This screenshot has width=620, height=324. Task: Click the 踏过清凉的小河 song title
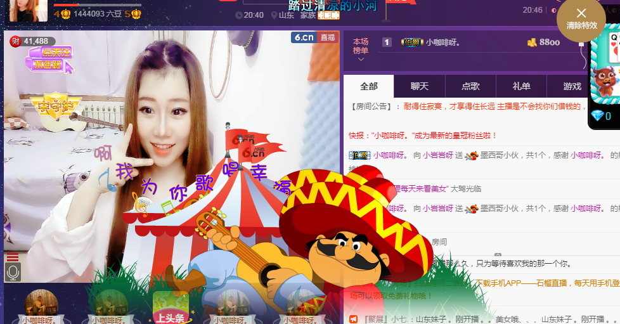pyautogui.click(x=333, y=6)
